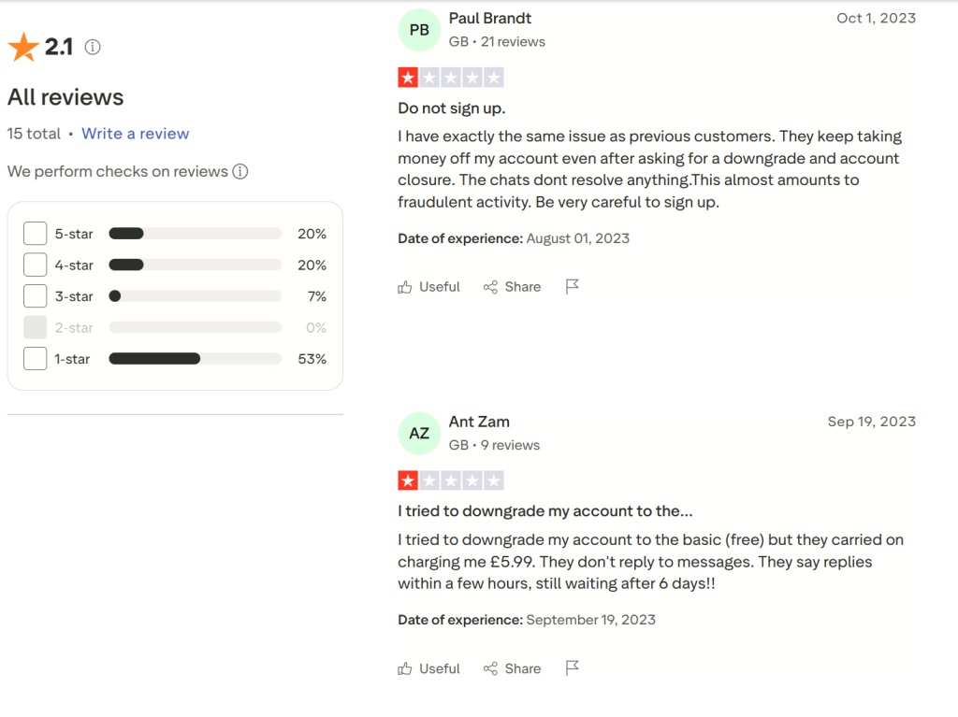Check the 5-star filter checkbox
The image size is (958, 717).
(36, 234)
